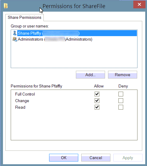The width and height of the screenshot is (147, 166).
Task: Check Deny box for Read permission
Action: click(x=121, y=107)
